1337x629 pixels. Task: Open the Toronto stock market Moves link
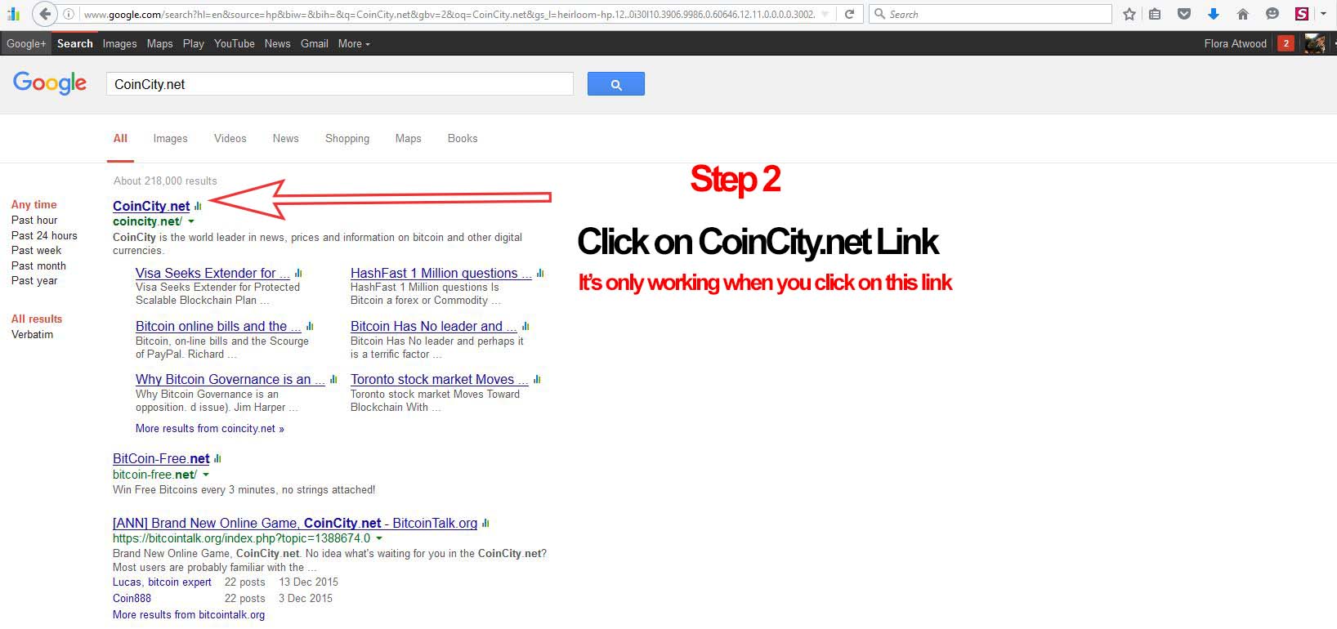pyautogui.click(x=440, y=379)
